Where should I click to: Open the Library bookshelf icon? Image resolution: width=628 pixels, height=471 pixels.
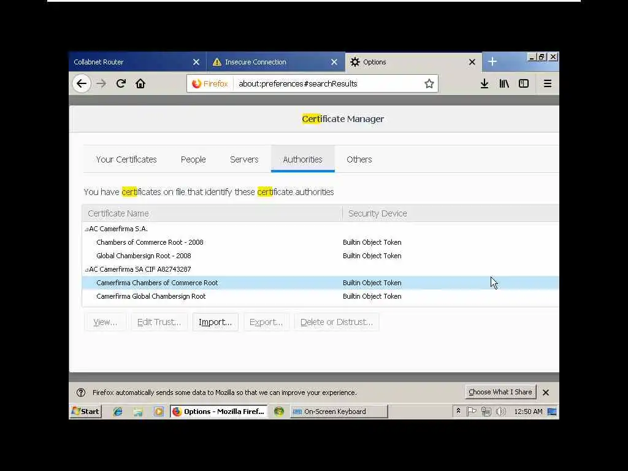tap(504, 83)
